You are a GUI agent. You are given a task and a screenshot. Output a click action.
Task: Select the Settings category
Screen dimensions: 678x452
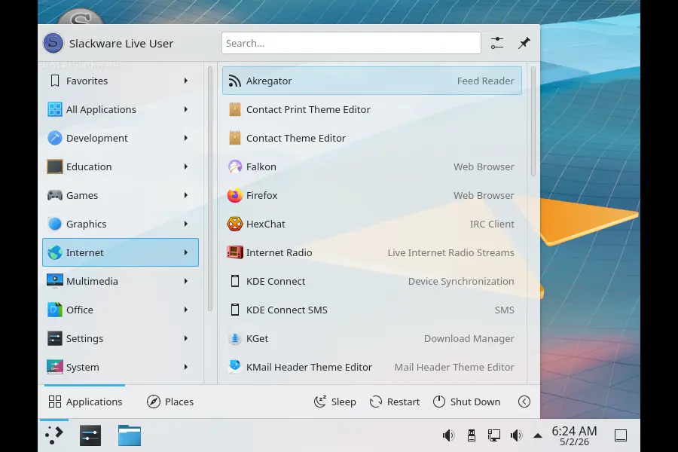(x=121, y=338)
